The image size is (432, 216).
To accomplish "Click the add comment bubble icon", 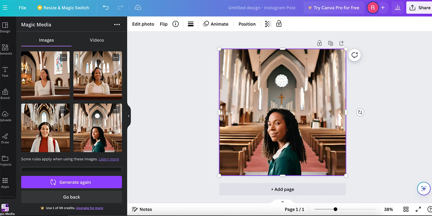I will (x=355, y=55).
